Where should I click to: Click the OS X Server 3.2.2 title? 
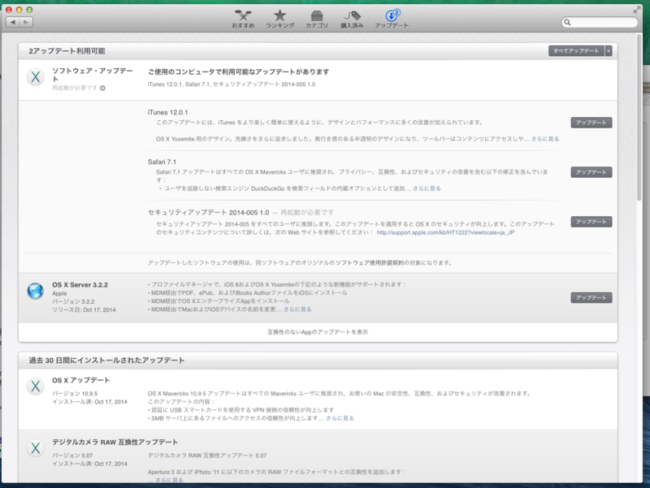[80, 285]
